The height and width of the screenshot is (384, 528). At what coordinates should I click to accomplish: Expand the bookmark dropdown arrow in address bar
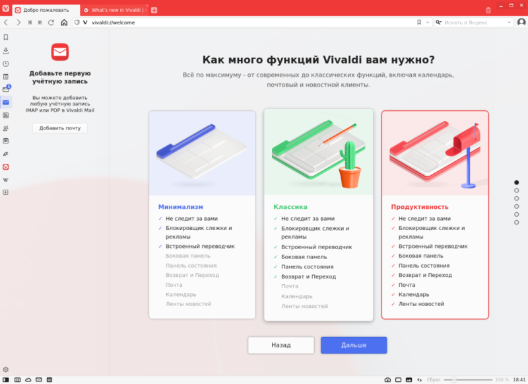point(428,22)
